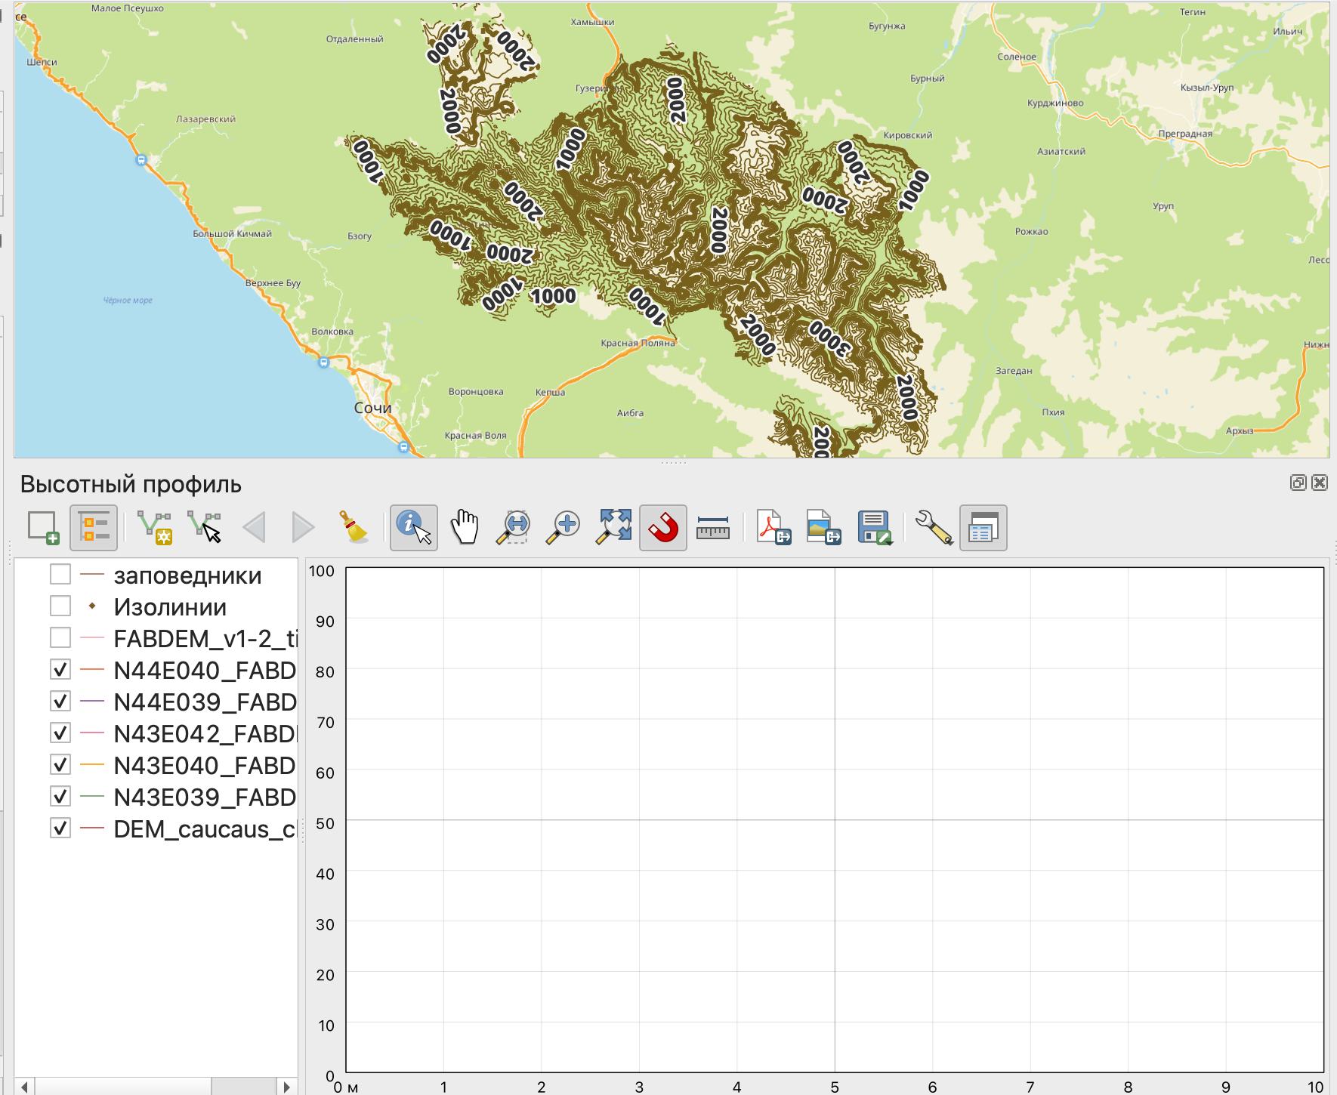Check the Изолинии layer checkbox

coord(60,606)
